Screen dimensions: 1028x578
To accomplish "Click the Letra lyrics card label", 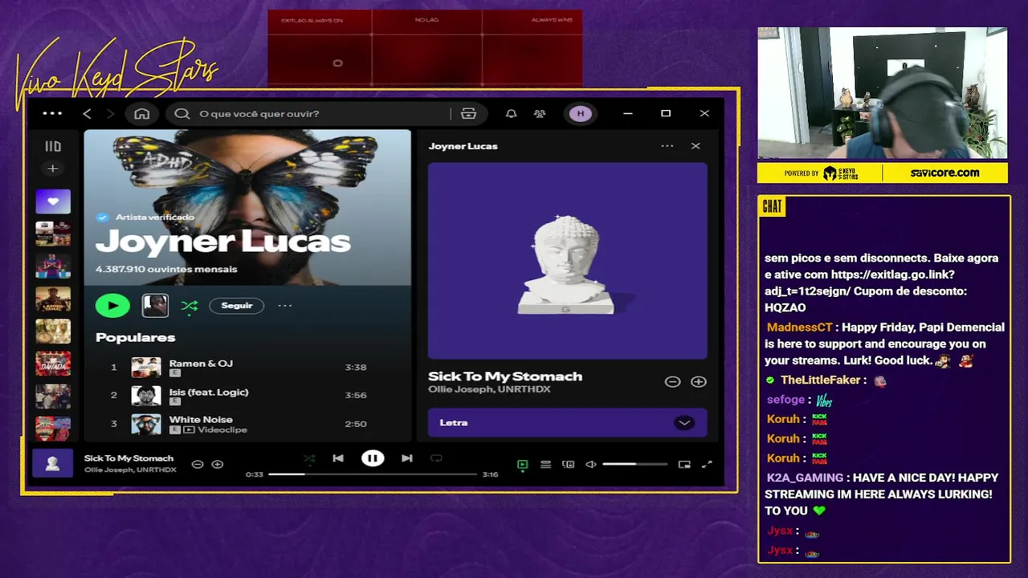I will click(x=454, y=422).
